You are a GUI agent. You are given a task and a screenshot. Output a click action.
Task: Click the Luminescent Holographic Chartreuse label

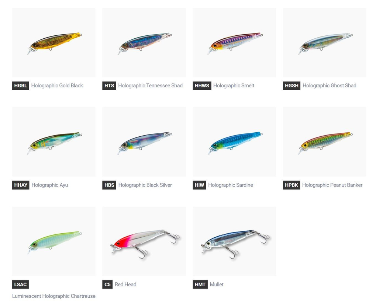tap(54, 296)
